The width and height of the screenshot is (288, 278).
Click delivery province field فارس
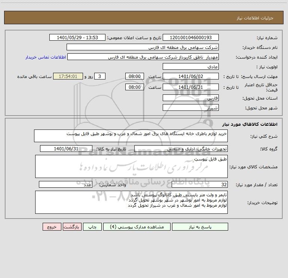191,98
